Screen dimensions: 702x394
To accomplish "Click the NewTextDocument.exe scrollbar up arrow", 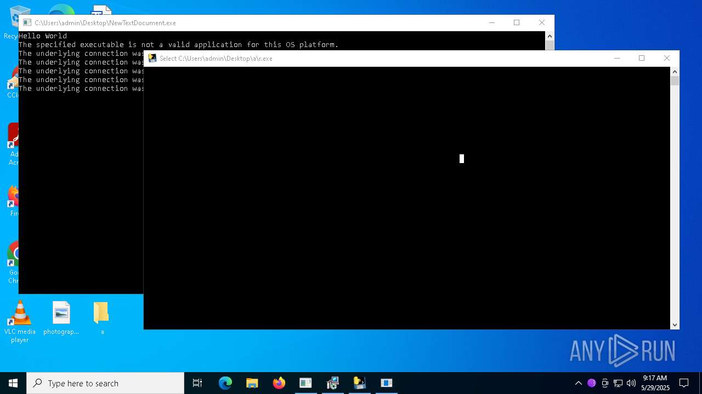I will pos(550,36).
